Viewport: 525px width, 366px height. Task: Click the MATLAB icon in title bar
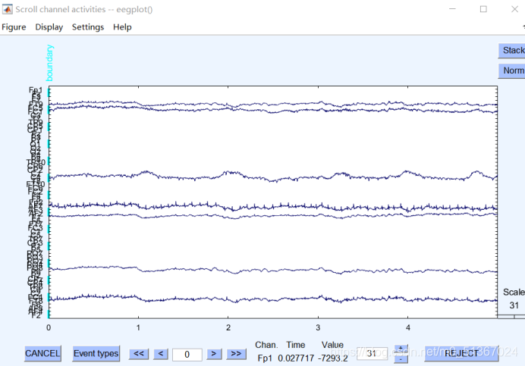tap(7, 9)
